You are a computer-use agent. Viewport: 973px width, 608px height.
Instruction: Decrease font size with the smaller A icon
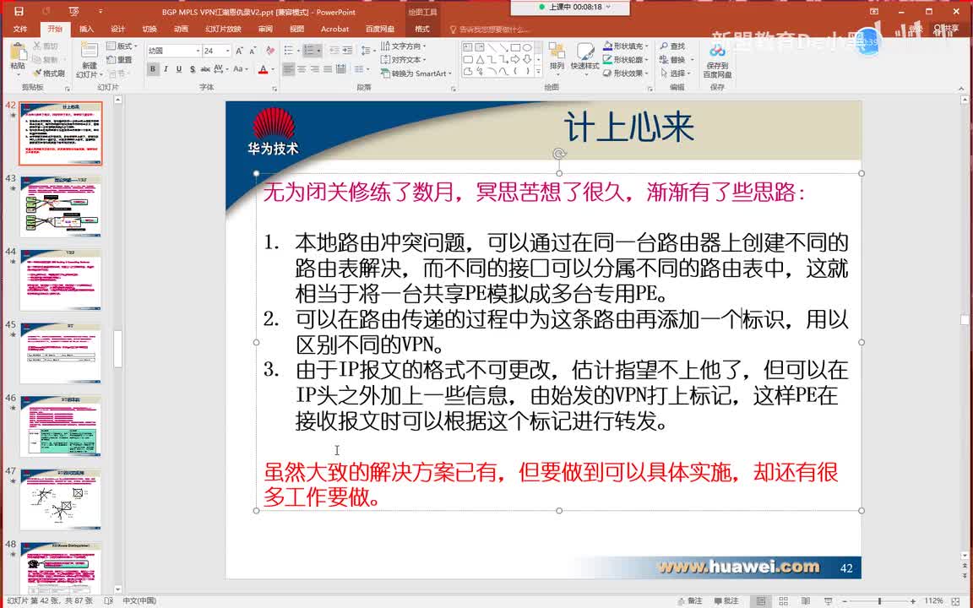[x=252, y=51]
